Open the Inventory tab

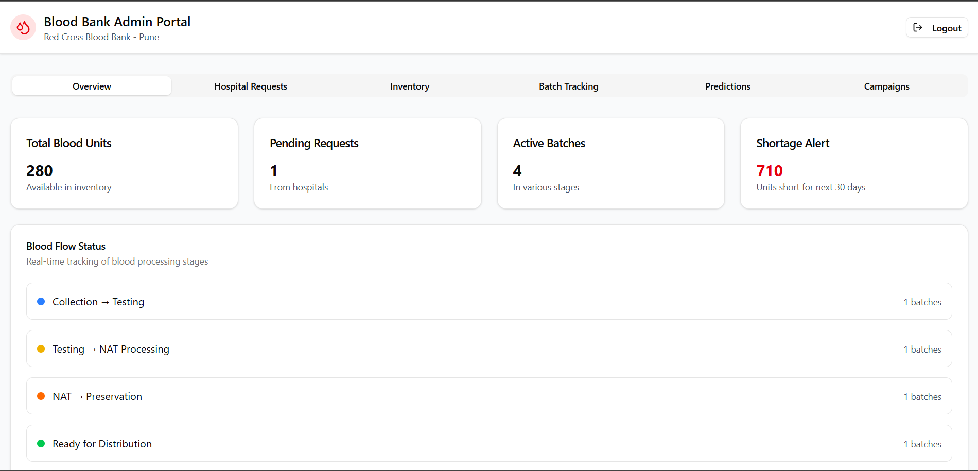click(x=410, y=86)
